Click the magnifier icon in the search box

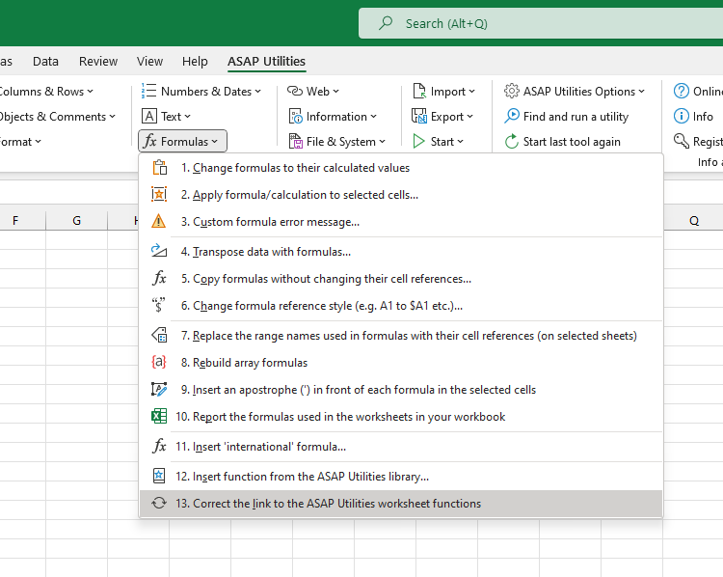point(386,23)
